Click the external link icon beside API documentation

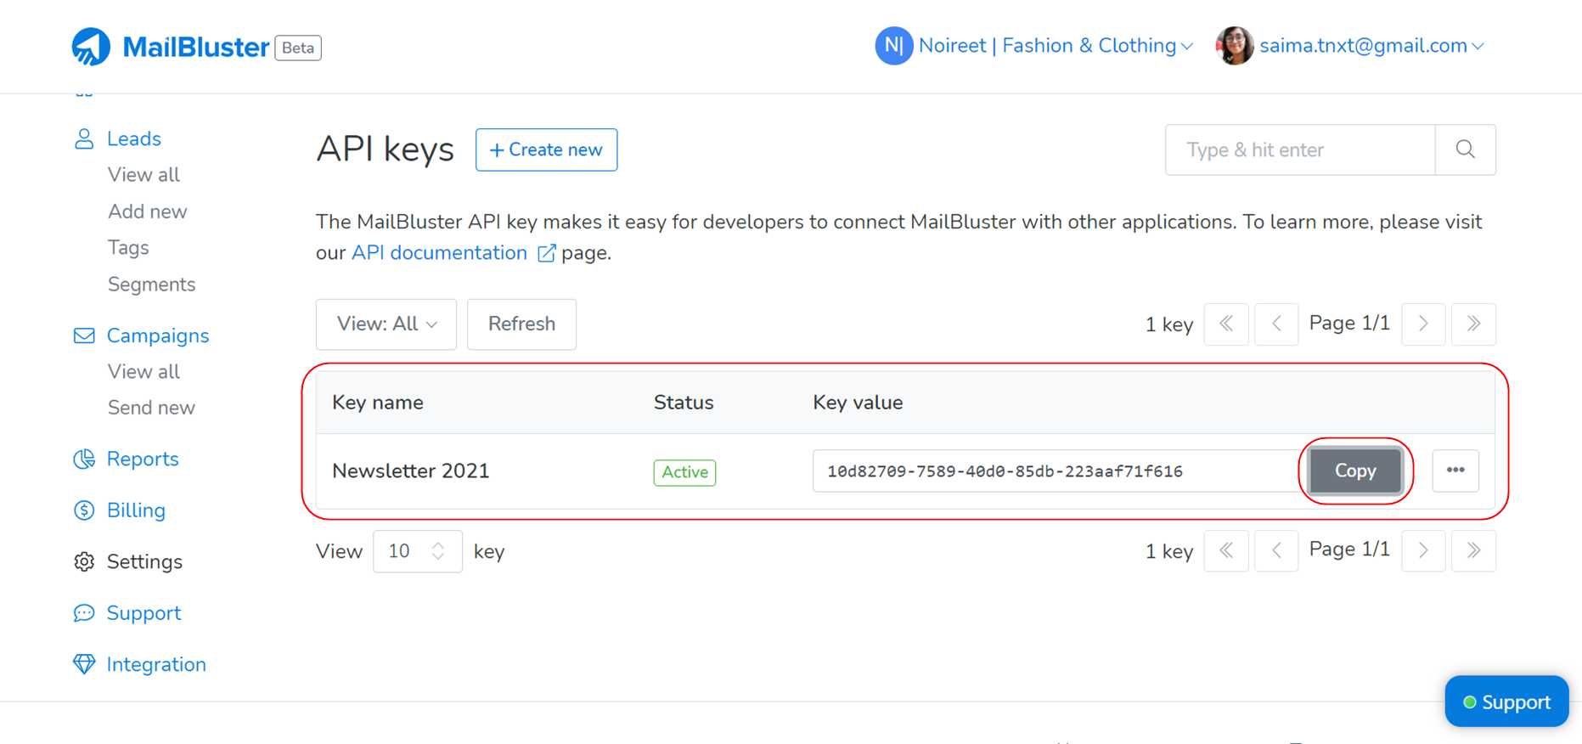(547, 253)
